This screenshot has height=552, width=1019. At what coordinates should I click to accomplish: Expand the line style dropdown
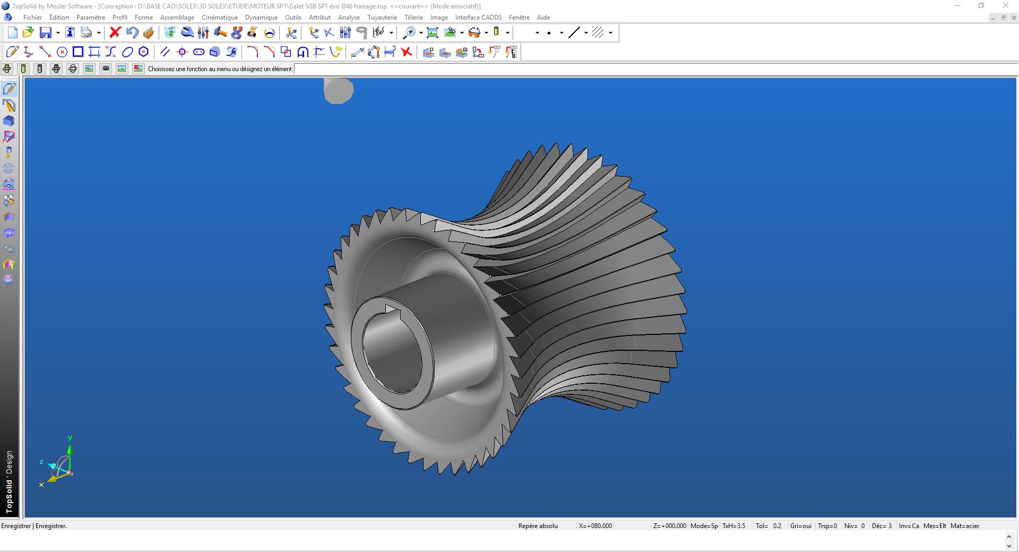click(586, 33)
